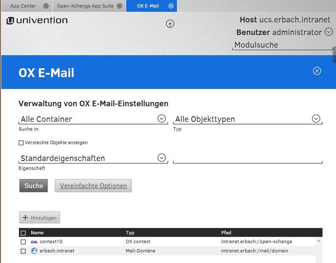Click the Host ucs.erbach.intranet text
The image size is (336, 263).
click(285, 20)
